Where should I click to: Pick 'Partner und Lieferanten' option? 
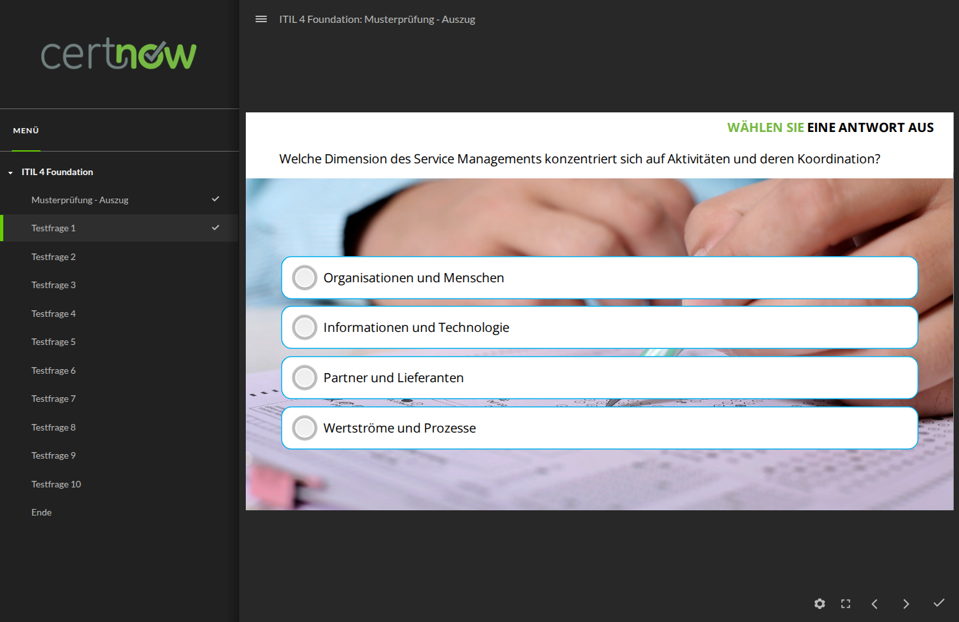point(305,378)
